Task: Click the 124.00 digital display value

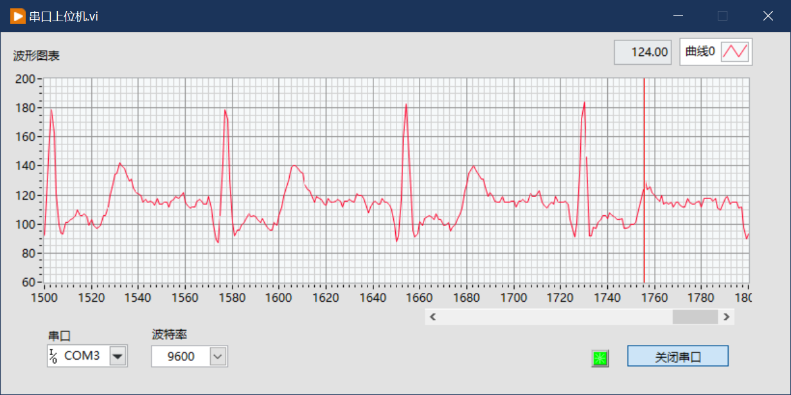Action: tap(650, 52)
